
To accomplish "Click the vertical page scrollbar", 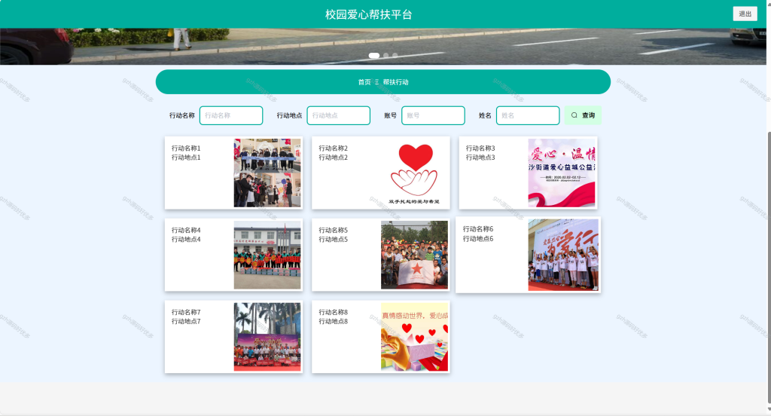I will tap(769, 266).
